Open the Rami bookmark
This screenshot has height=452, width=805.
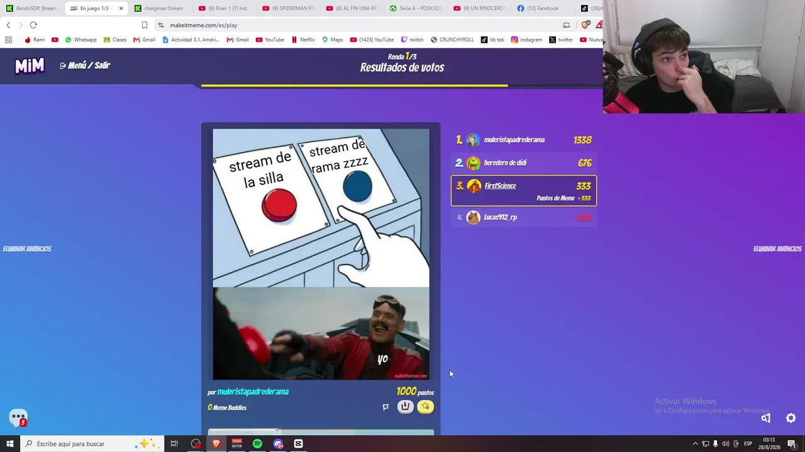34,40
